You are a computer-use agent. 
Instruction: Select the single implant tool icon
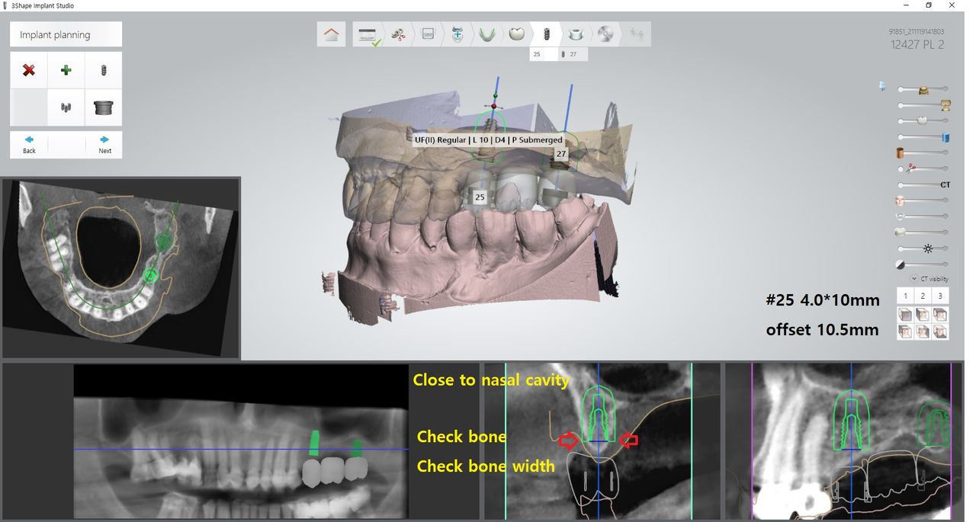(104, 70)
